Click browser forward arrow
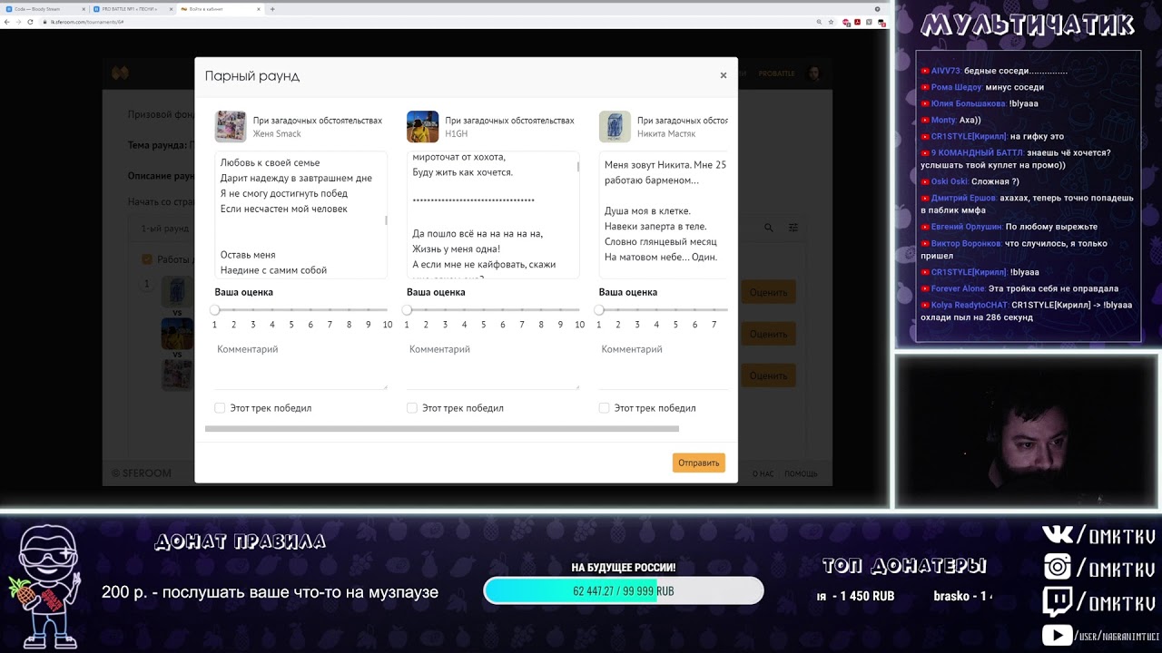The height and width of the screenshot is (653, 1162). coord(18,22)
